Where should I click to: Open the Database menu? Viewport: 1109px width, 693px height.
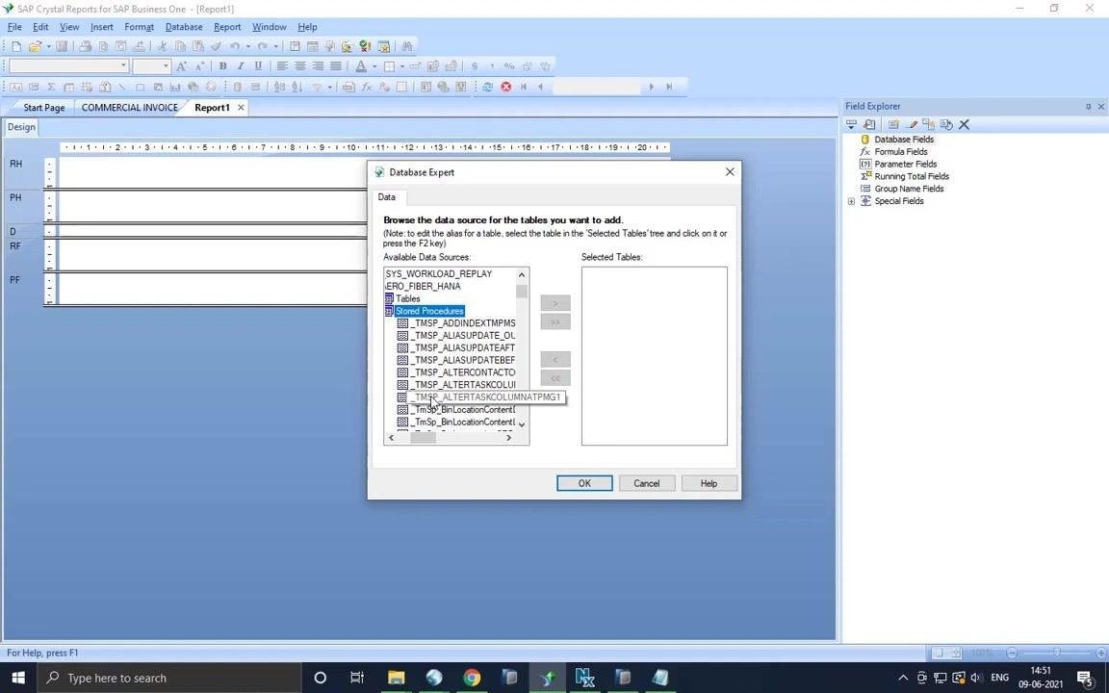pos(184,27)
